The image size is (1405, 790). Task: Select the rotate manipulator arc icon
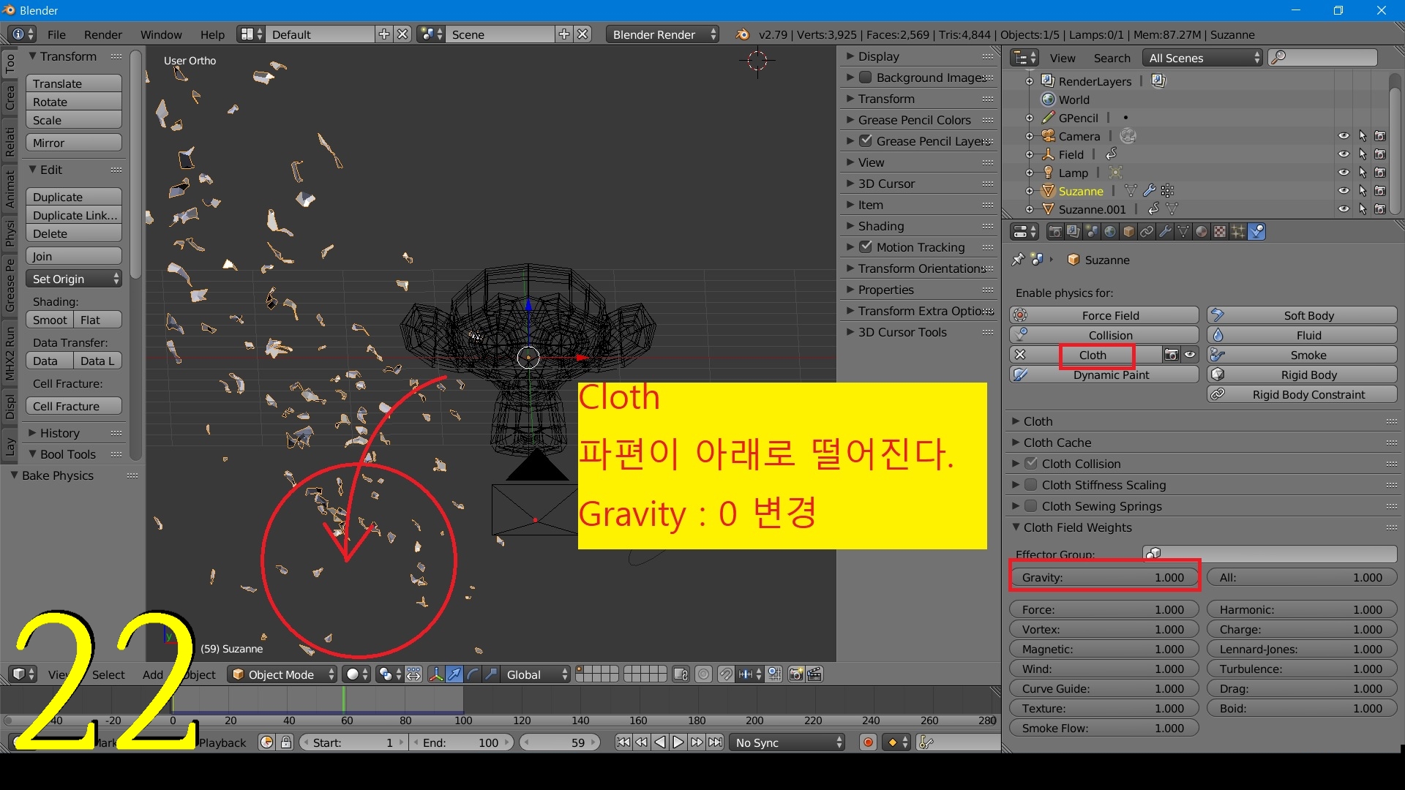click(473, 674)
